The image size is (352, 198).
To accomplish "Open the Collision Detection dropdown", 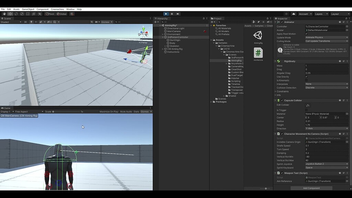I will pyautogui.click(x=326, y=88).
